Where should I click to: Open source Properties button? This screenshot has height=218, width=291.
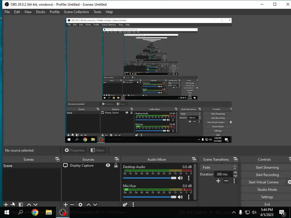[x=75, y=150]
